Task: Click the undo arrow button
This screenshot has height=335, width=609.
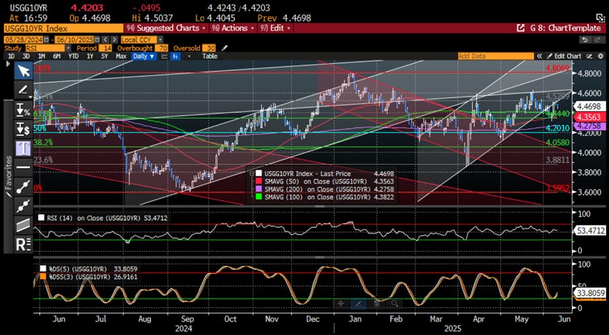Action: [584, 40]
